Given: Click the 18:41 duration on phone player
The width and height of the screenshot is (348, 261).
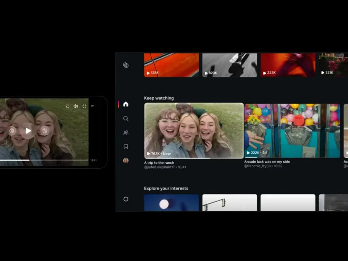Looking at the screenshot, I should tap(93, 160).
